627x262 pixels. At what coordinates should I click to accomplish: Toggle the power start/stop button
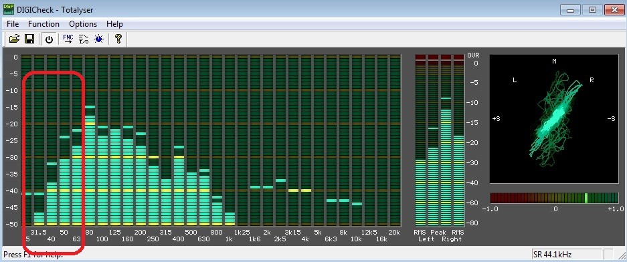49,39
